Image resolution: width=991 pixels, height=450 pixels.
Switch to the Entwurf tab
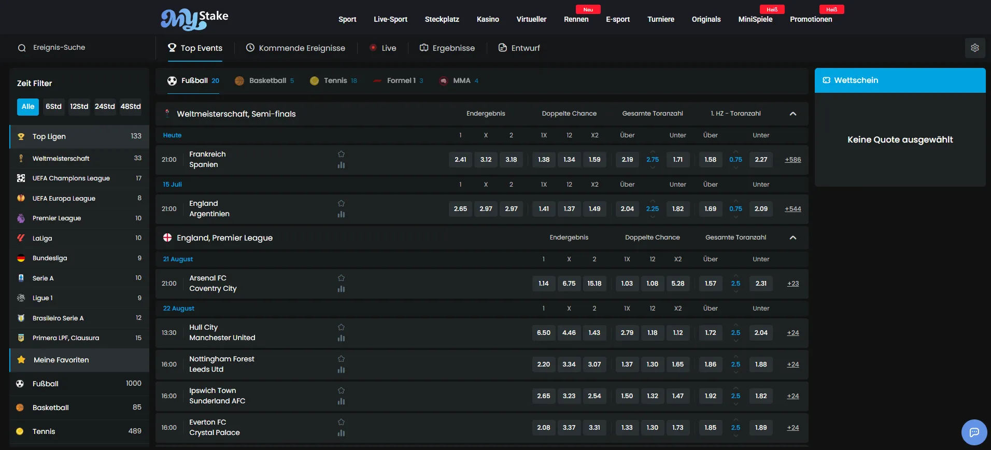pos(519,48)
